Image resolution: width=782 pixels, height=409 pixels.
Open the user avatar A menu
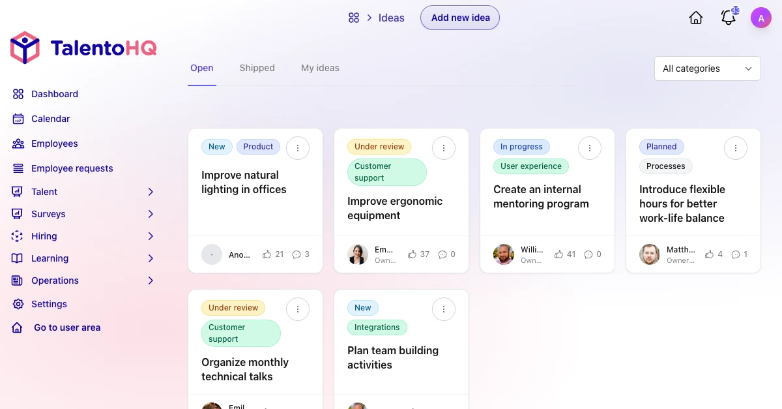[x=761, y=18]
